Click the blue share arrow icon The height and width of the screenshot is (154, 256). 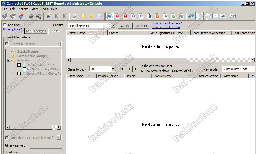click(223, 16)
